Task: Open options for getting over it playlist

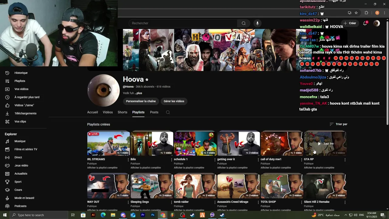Action: coord(258,159)
